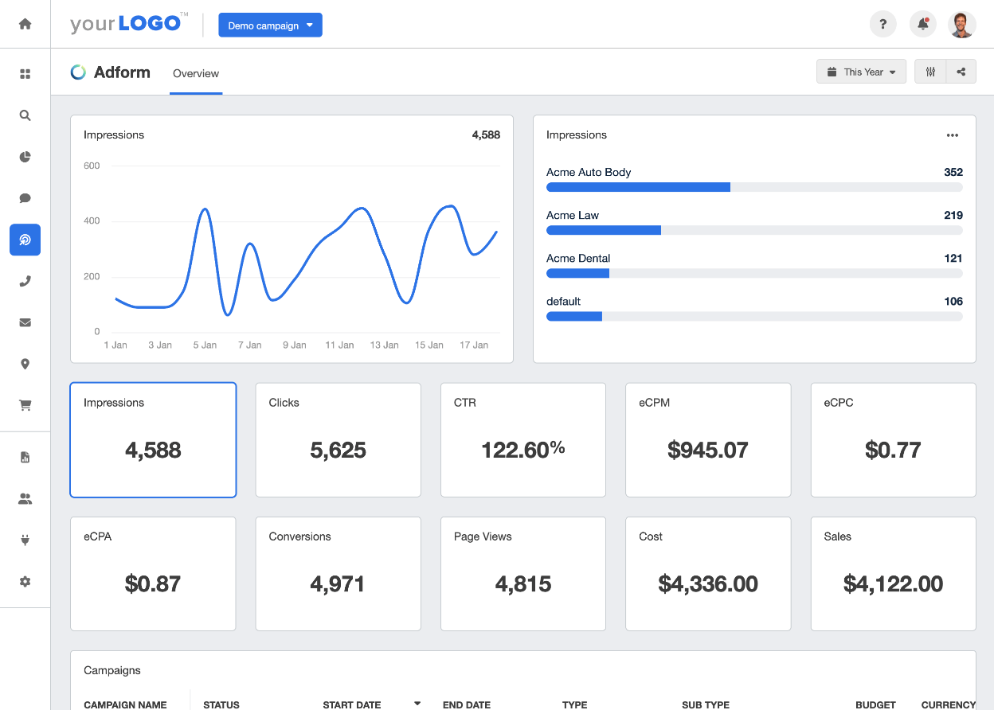The image size is (994, 710).
Task: Go to the Home sidebar icon
Action: click(25, 24)
